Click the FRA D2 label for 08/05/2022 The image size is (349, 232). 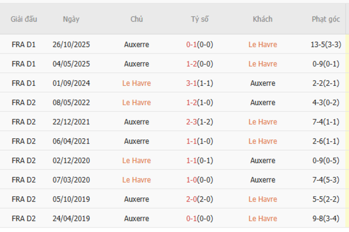[24, 102]
